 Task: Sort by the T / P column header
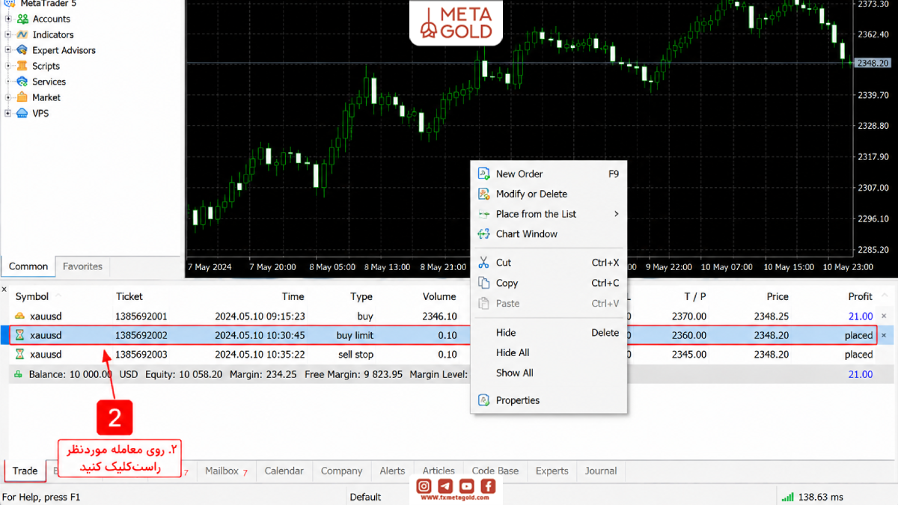coord(695,296)
